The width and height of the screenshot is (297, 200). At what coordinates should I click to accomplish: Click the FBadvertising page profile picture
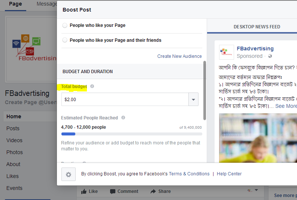click(x=31, y=49)
